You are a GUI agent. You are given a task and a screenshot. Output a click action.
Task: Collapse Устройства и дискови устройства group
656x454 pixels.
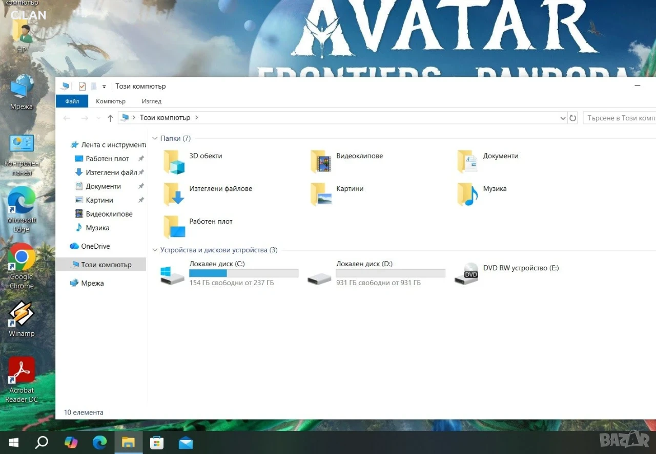(155, 250)
